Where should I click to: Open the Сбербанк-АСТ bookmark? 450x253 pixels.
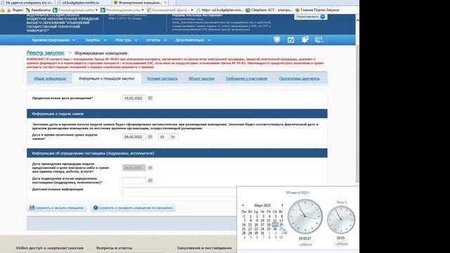[x=269, y=10]
